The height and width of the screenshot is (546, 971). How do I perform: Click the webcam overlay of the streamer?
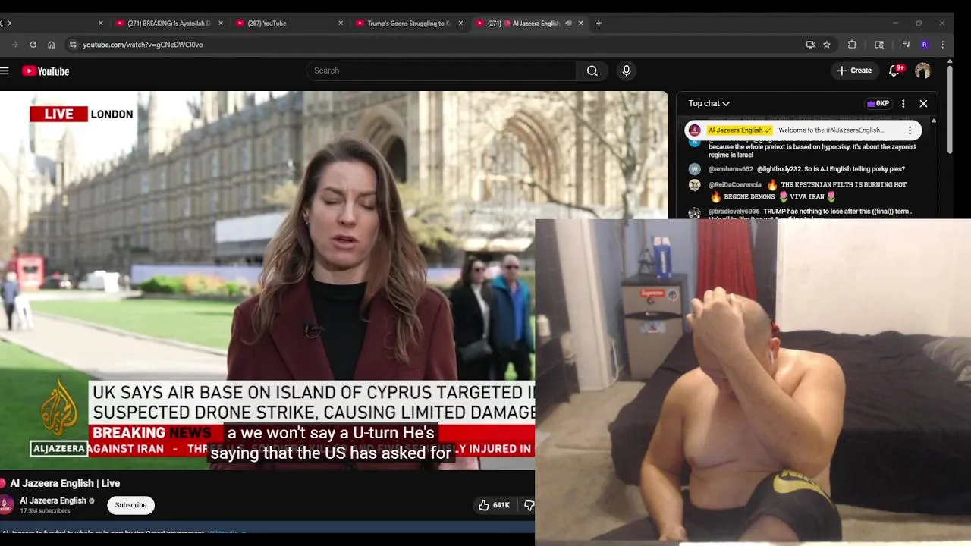pyautogui.click(x=753, y=382)
